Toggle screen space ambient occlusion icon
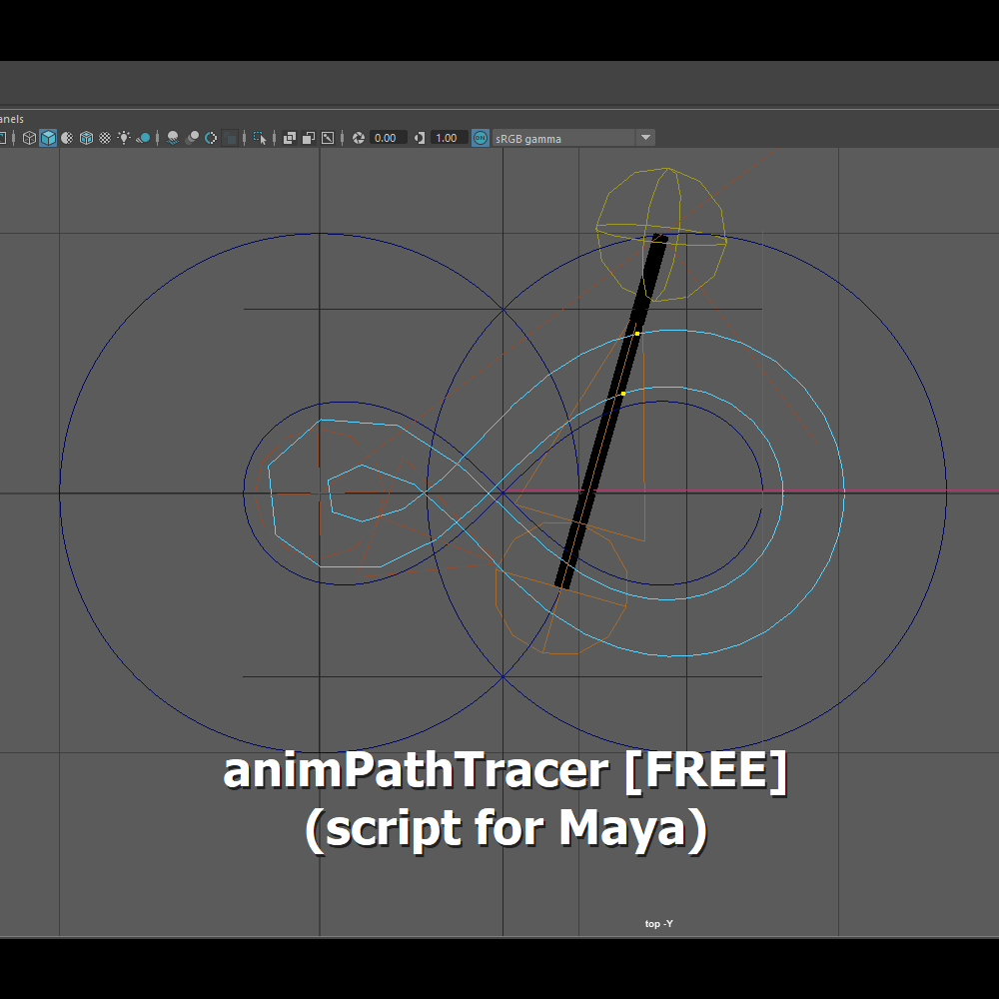Screen dimensions: 999x999 click(x=173, y=138)
